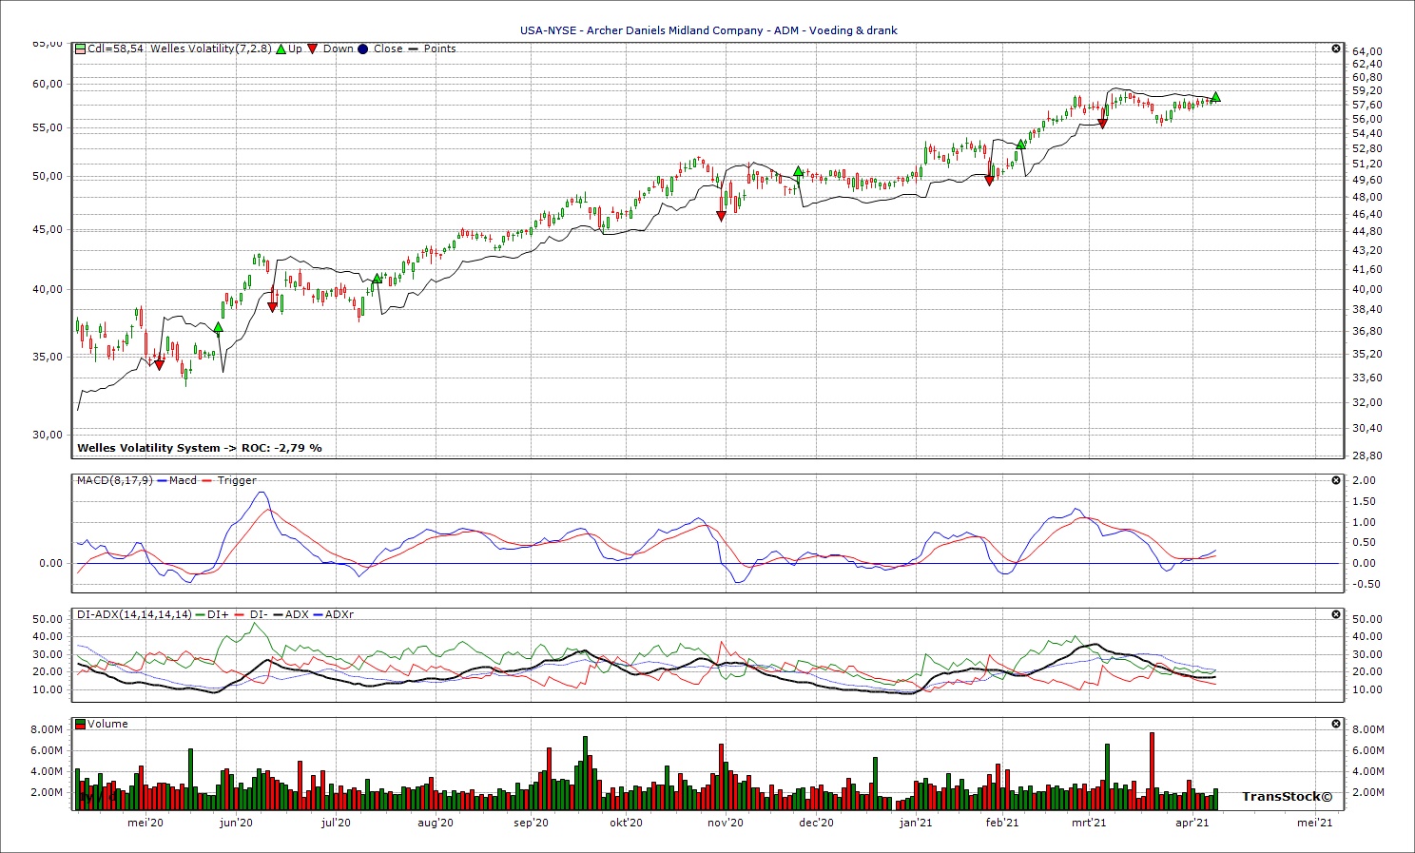1415x853 pixels.
Task: Close the Volume panel
Action: (1336, 724)
